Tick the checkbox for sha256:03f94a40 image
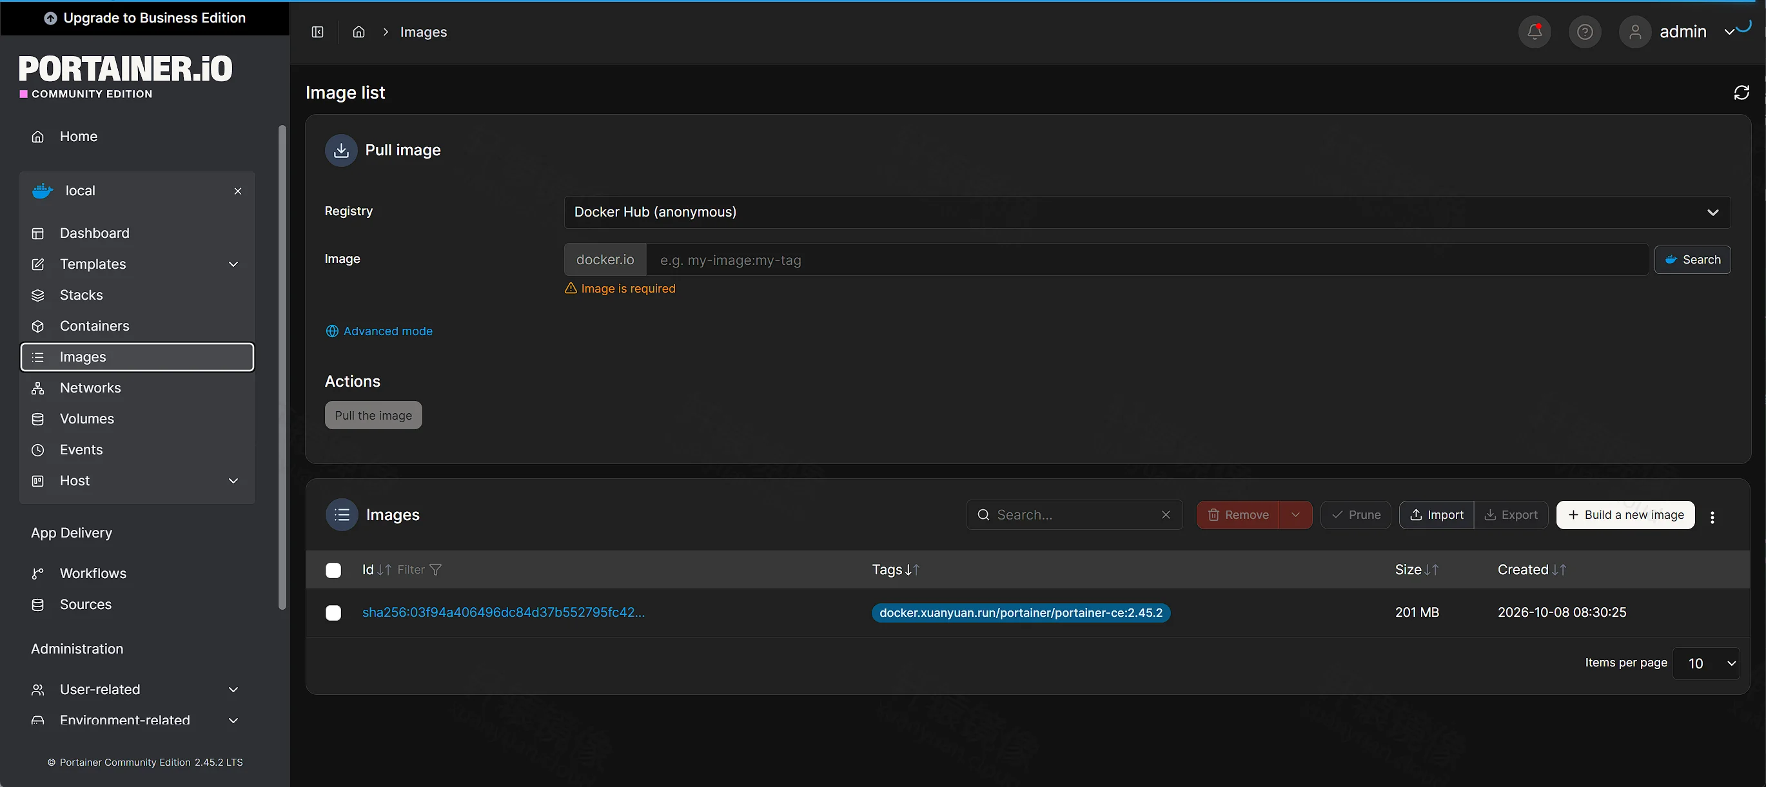Image resolution: width=1766 pixels, height=787 pixels. tap(333, 613)
